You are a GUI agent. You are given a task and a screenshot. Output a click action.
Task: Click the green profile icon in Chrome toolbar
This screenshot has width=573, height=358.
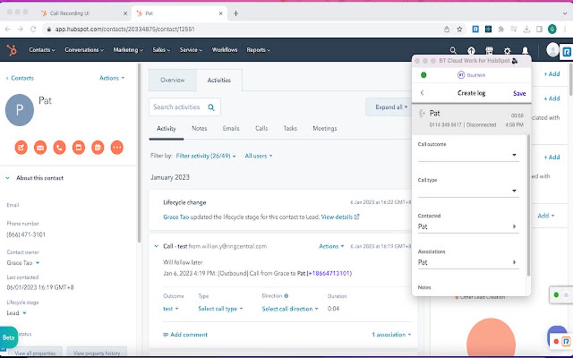[552, 29]
